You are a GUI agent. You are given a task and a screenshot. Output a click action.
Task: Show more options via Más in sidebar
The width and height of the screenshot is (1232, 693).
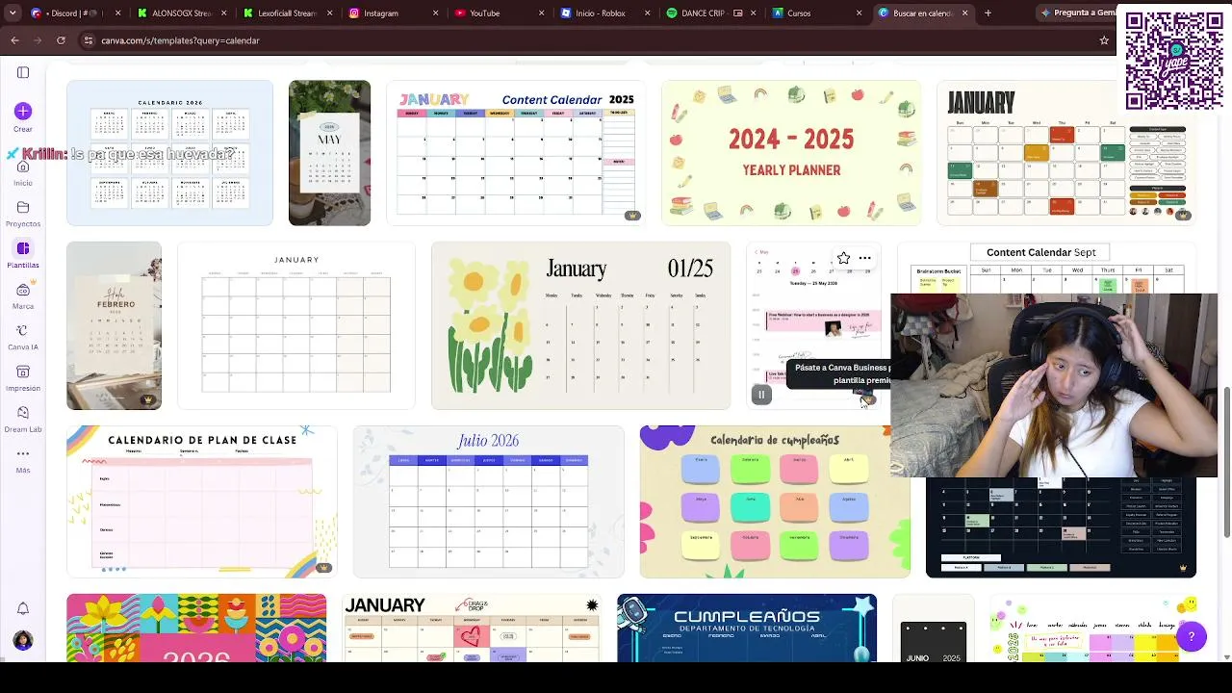(x=23, y=460)
